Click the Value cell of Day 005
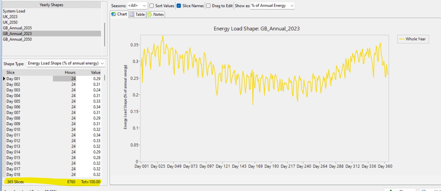441x191 pixels. click(x=89, y=101)
